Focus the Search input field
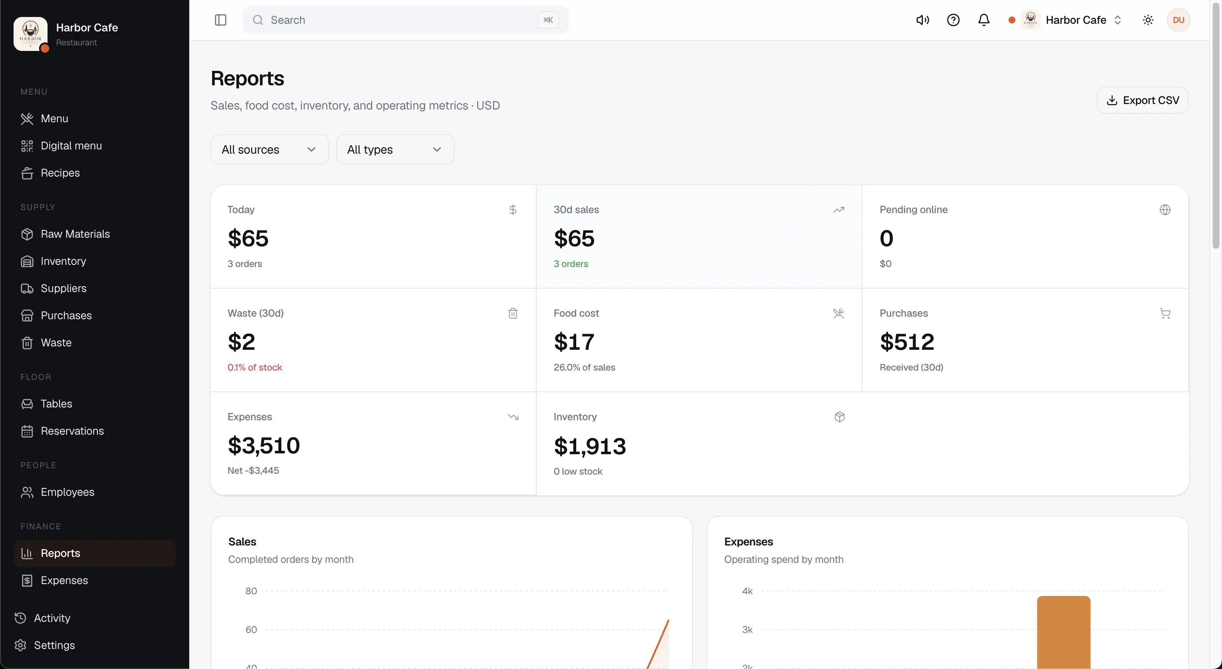Screen dimensions: 1222x669 pos(406,20)
